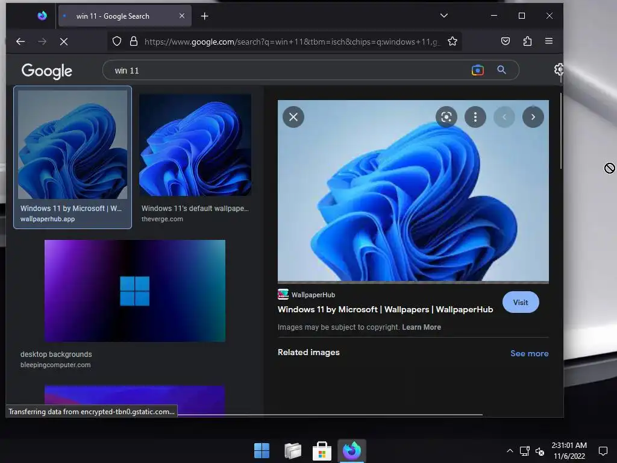Click the theverge.com source text
The height and width of the screenshot is (463, 617).
[x=162, y=219]
